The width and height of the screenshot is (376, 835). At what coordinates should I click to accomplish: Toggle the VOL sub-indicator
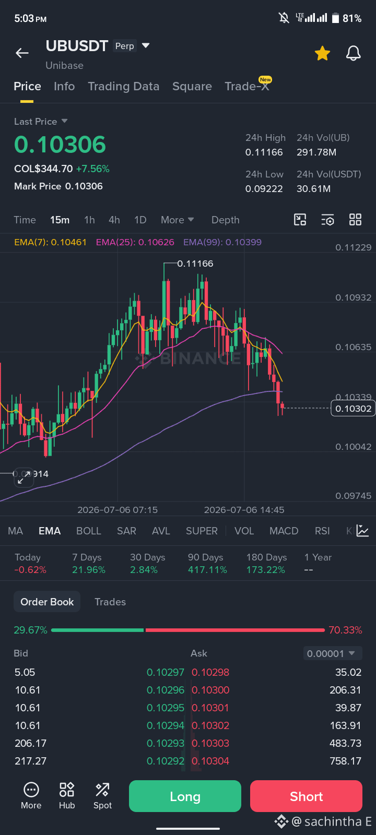click(244, 531)
